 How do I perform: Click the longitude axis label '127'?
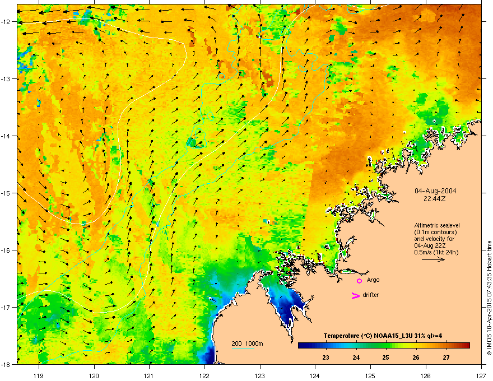point(481,375)
